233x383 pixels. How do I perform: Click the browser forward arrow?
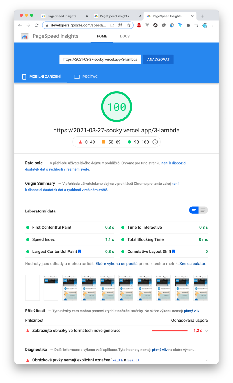28,25
